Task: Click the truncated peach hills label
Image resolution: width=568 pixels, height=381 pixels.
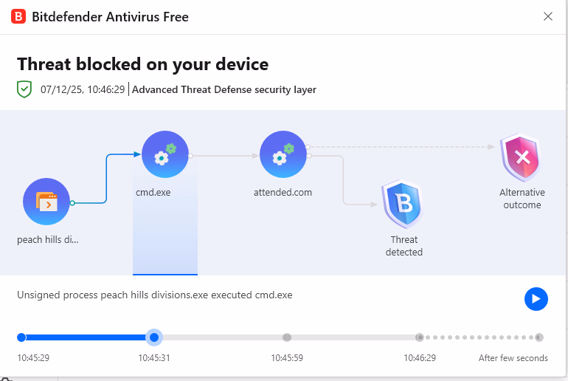Action: click(47, 240)
